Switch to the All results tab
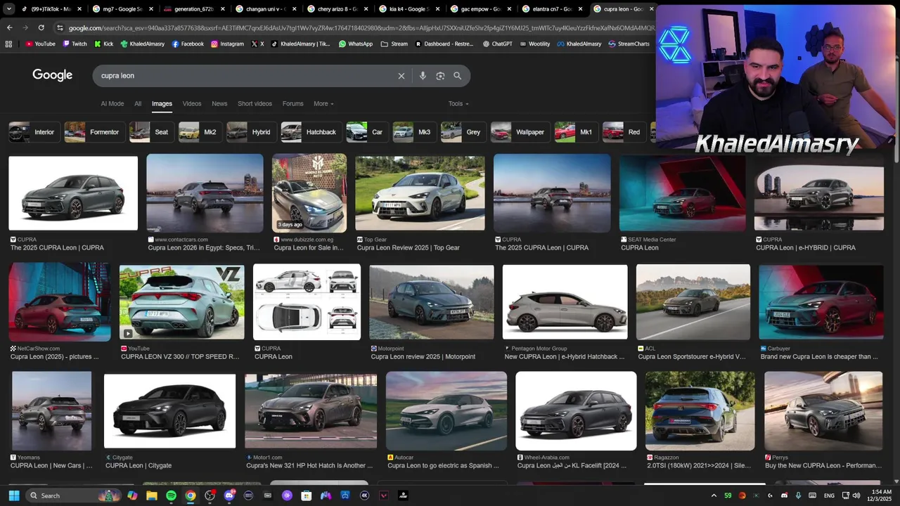The width and height of the screenshot is (900, 506). pyautogui.click(x=138, y=104)
